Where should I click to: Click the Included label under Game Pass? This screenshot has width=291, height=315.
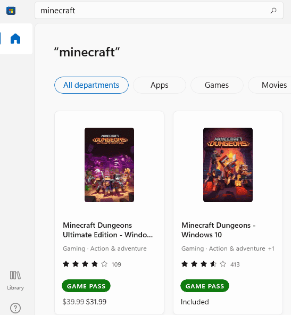(x=195, y=302)
